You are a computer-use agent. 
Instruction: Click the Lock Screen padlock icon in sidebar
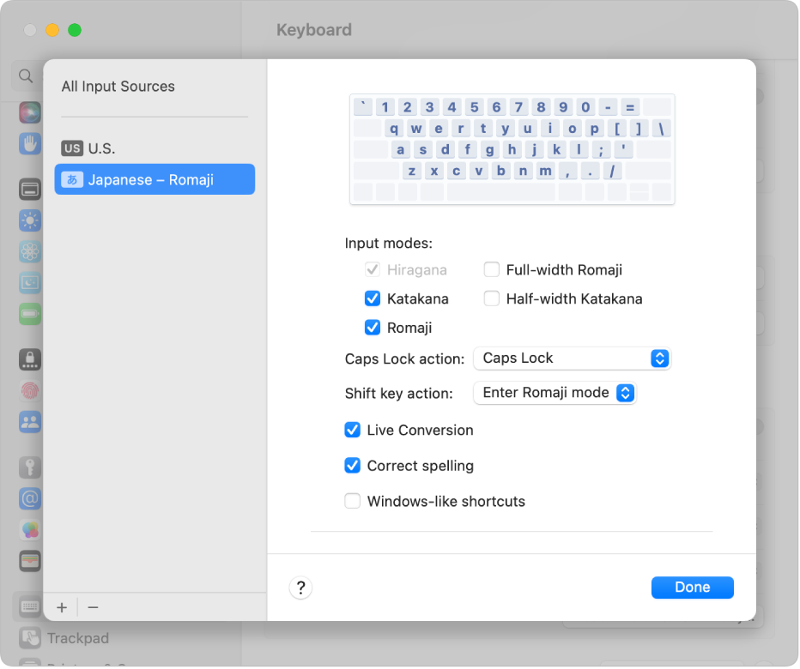click(30, 359)
